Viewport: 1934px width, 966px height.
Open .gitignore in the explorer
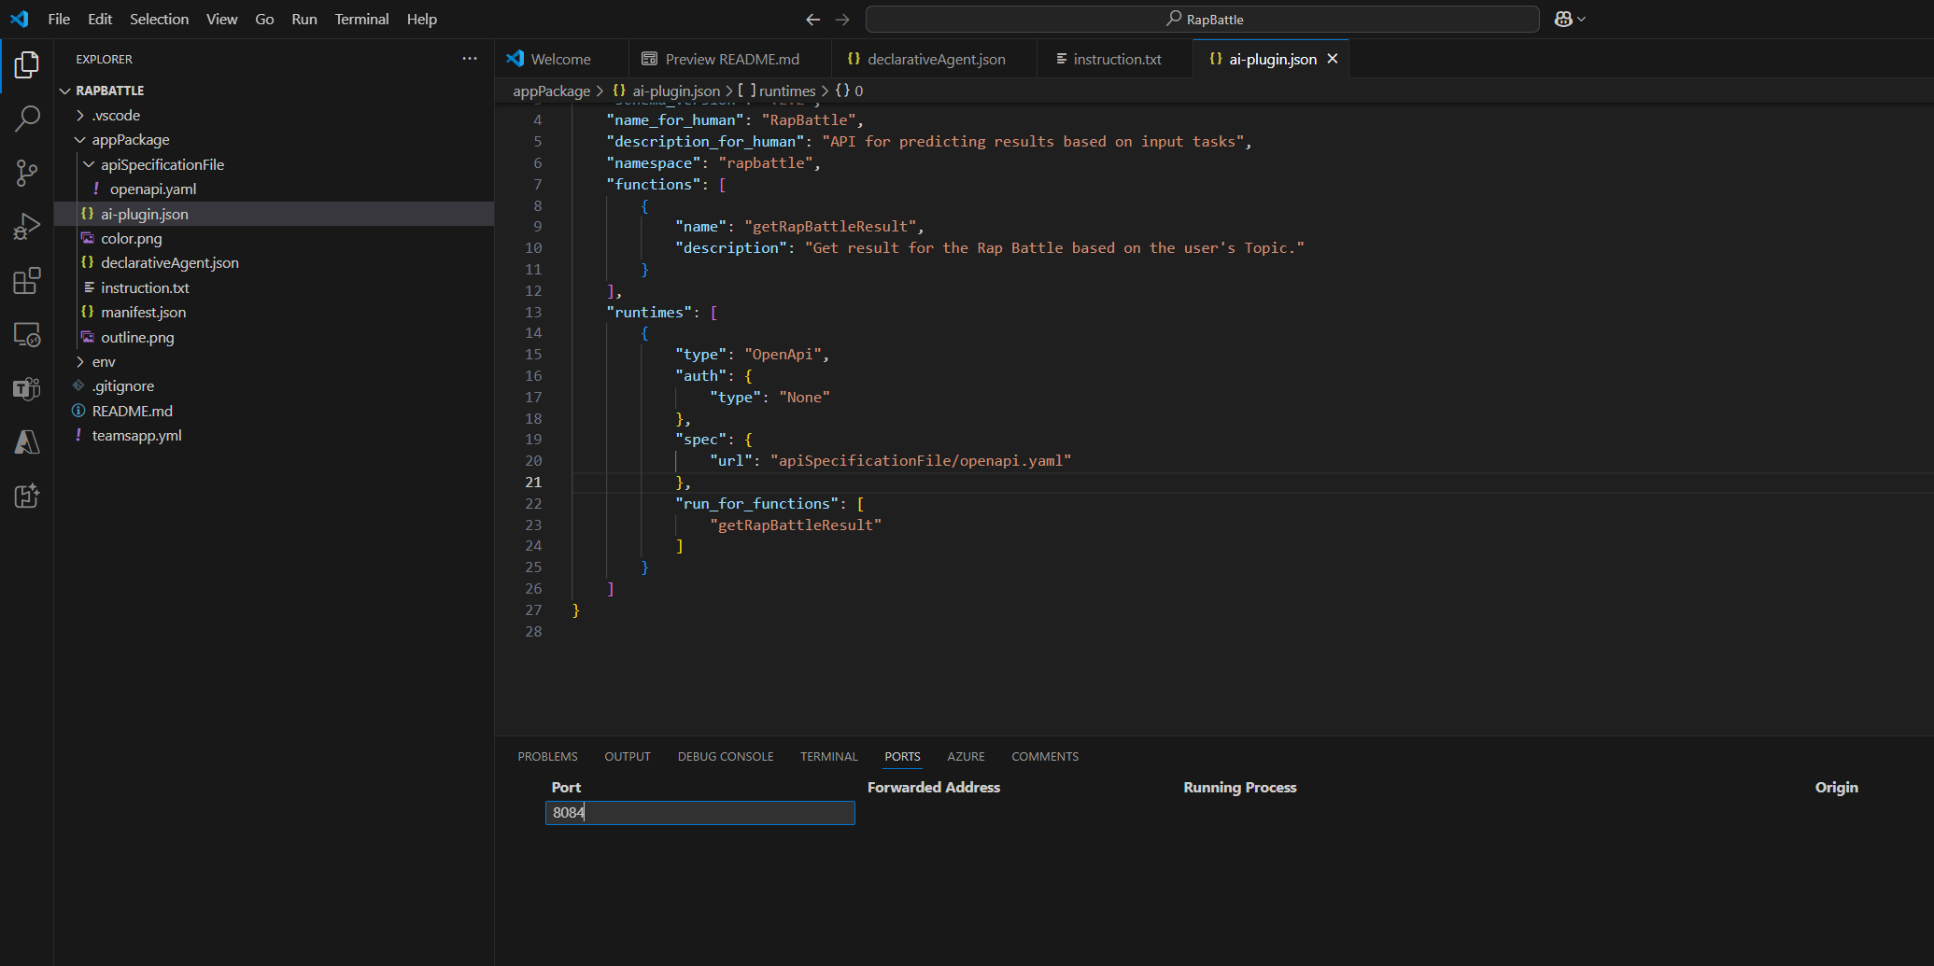[123, 385]
